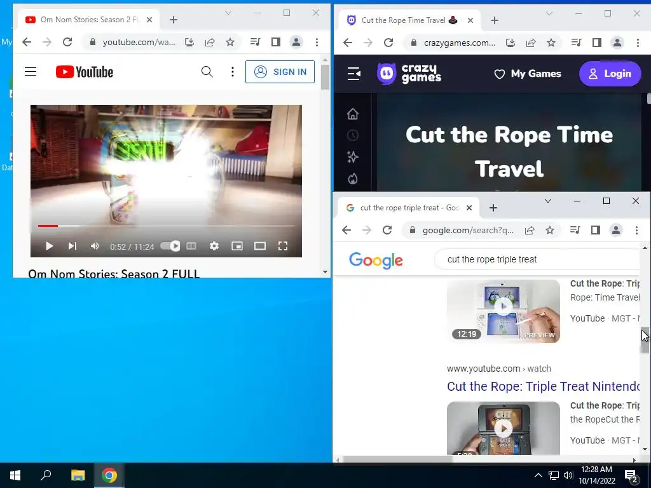Open tab search chevron in CrazyGames window
The height and width of the screenshot is (488, 651).
point(549,14)
